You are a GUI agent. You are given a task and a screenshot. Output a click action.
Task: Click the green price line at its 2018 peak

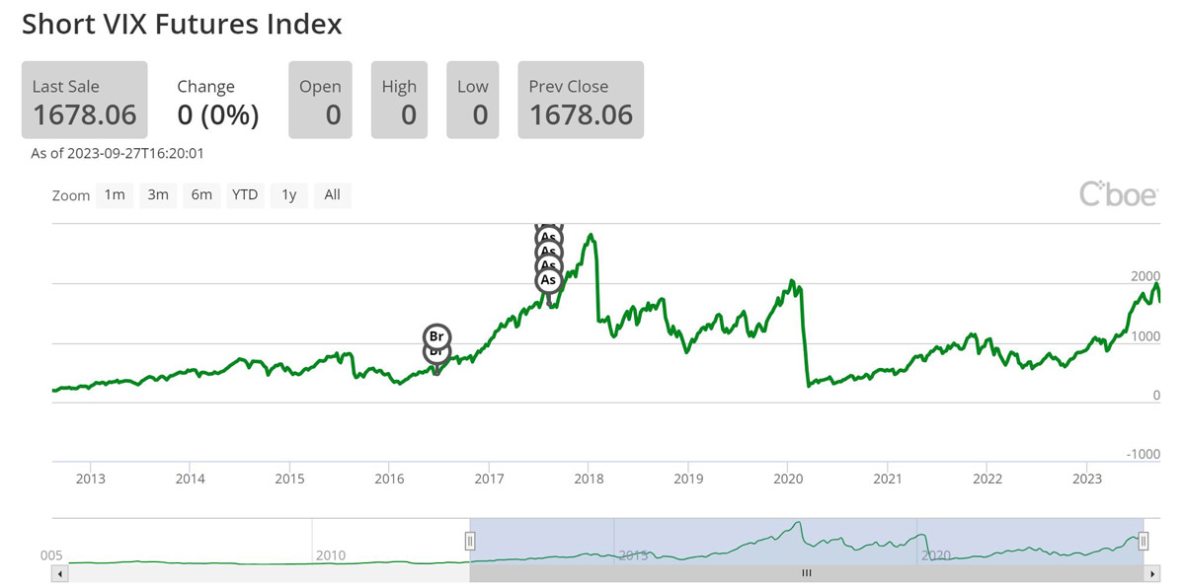point(591,234)
